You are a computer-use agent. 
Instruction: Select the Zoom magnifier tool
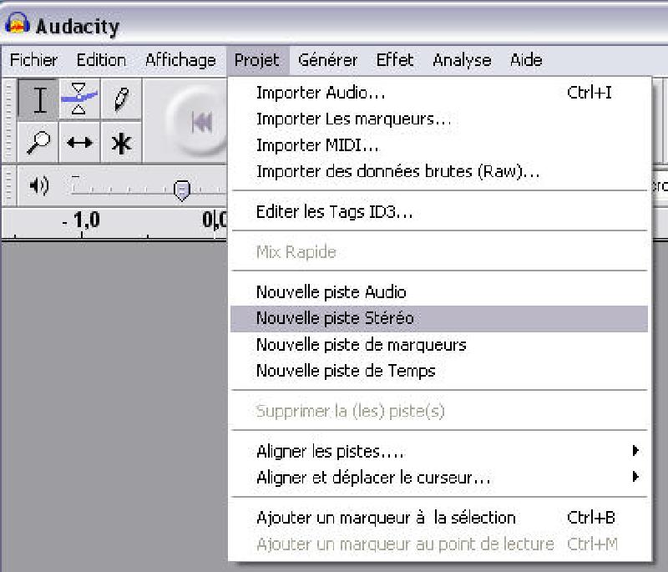[x=38, y=142]
